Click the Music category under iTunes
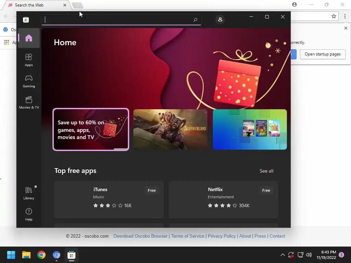Image resolution: width=351 pixels, height=263 pixels. (99, 197)
